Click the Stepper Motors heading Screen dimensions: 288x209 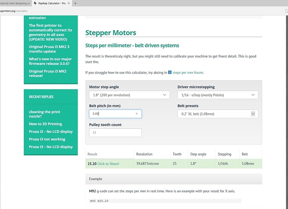tap(111, 33)
